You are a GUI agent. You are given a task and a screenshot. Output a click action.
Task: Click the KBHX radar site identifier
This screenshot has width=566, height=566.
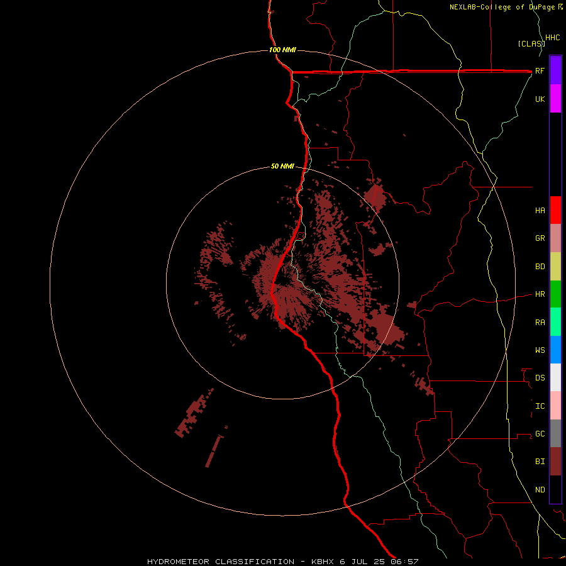point(323,562)
